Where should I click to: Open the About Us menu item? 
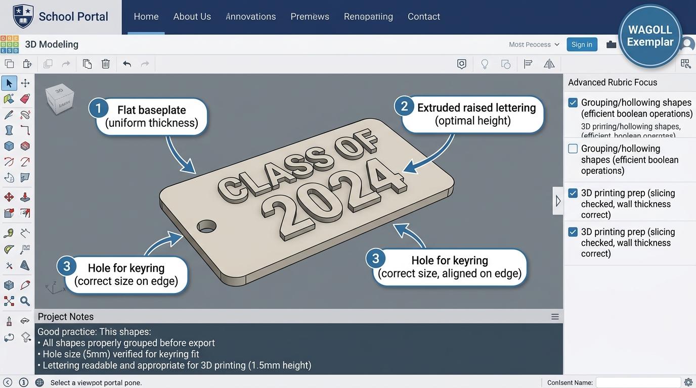[192, 17]
